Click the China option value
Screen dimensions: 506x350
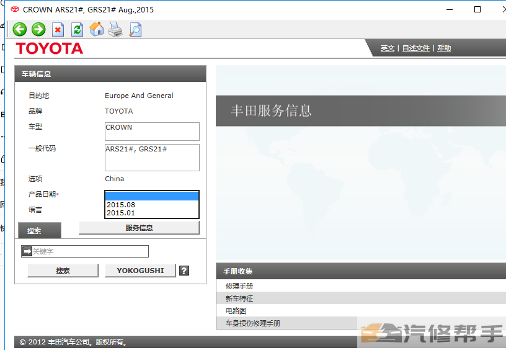114,179
